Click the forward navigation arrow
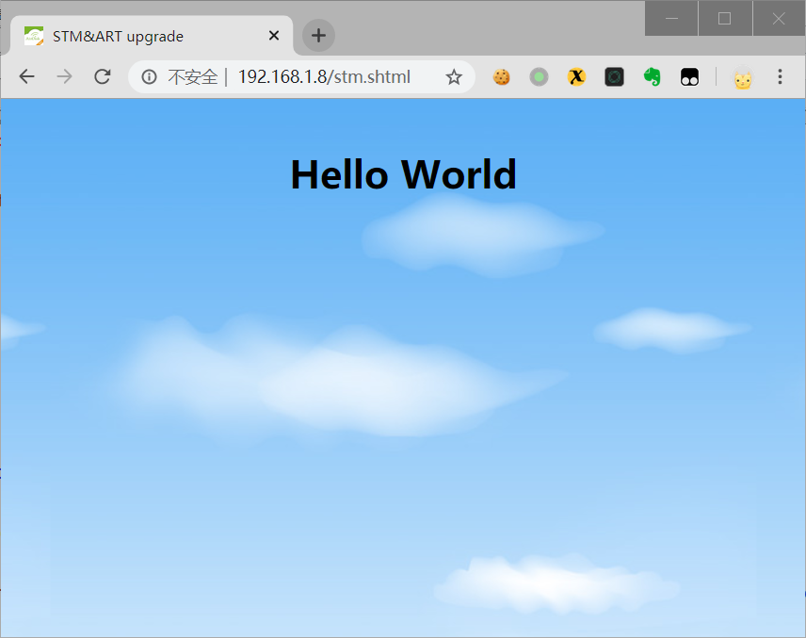The width and height of the screenshot is (806, 638). point(64,77)
